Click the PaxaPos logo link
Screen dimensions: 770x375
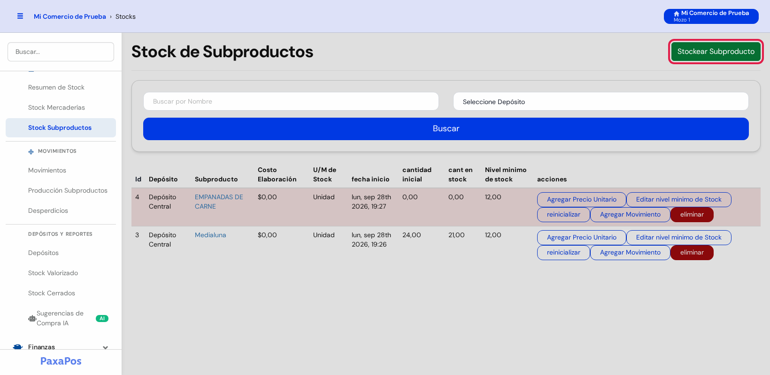pos(61,361)
